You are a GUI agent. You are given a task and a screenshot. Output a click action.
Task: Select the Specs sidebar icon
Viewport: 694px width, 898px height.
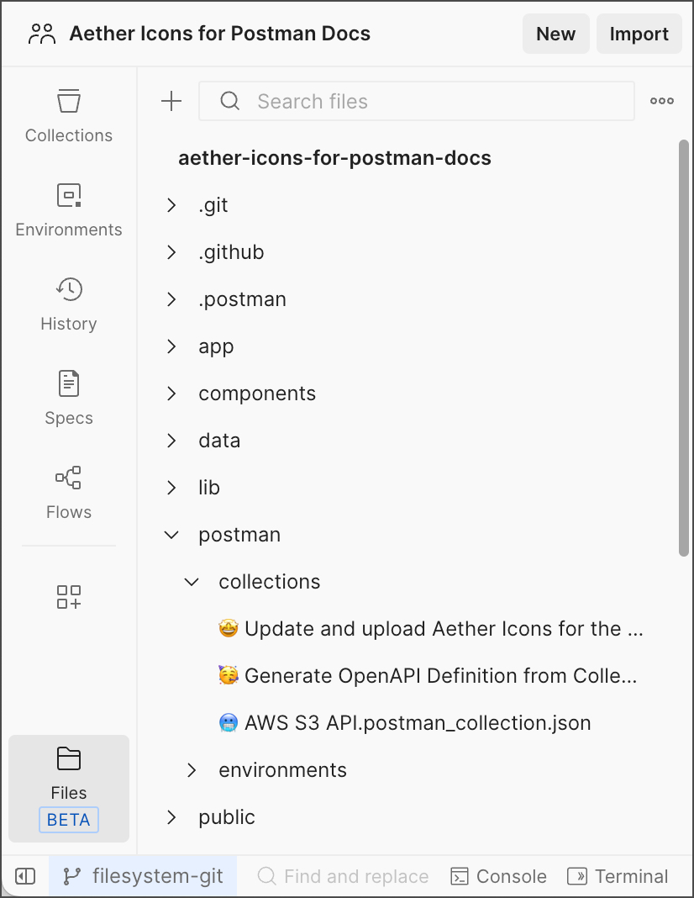click(68, 396)
